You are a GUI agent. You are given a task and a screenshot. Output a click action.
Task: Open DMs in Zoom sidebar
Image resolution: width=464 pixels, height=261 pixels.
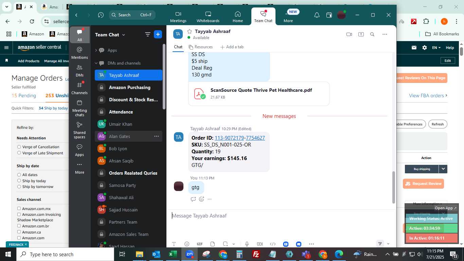[x=79, y=71]
